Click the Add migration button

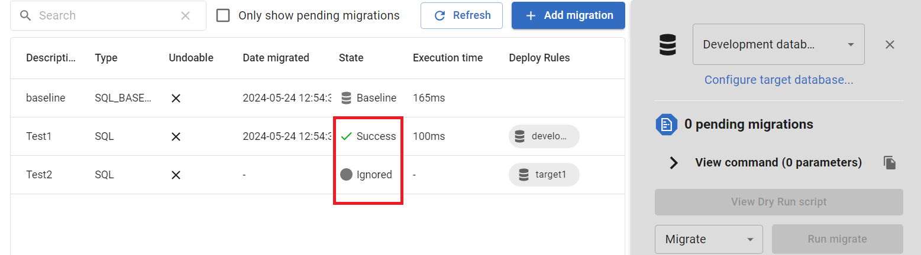[568, 16]
